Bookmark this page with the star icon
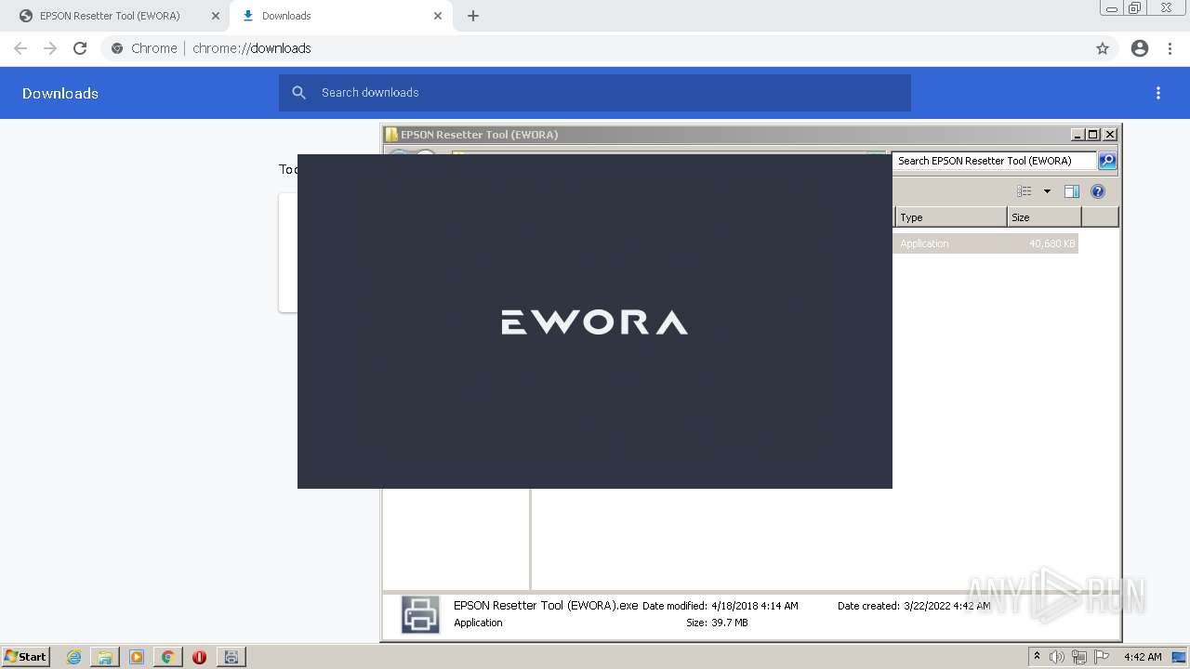 (1103, 48)
